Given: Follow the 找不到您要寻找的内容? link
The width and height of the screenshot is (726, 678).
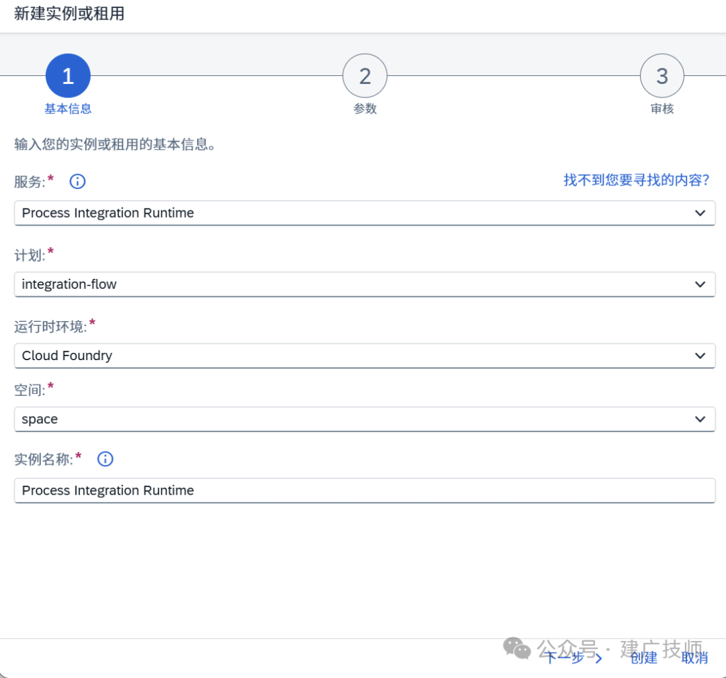Looking at the screenshot, I should [636, 180].
